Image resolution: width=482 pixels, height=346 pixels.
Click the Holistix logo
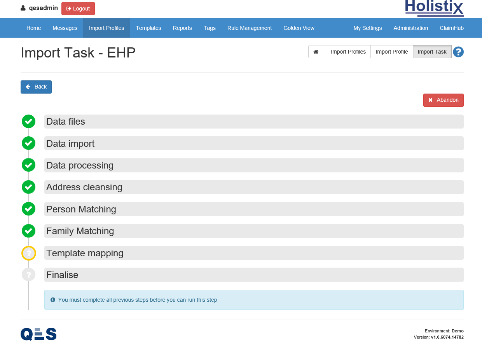(434, 8)
